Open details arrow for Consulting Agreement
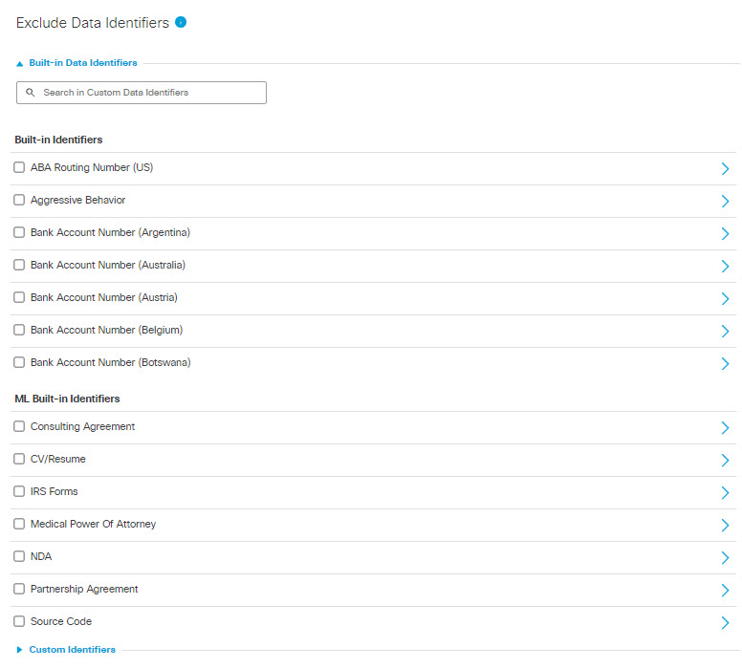 point(725,428)
